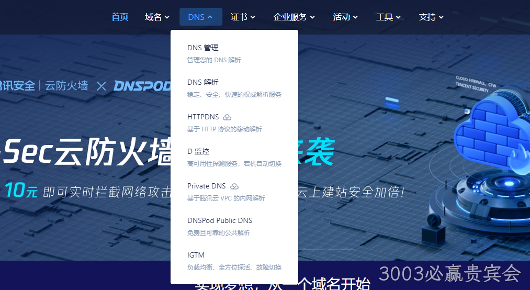Image resolution: width=530 pixels, height=290 pixels.
Task: Open DNS 管理 from the dropdown
Action: click(203, 48)
